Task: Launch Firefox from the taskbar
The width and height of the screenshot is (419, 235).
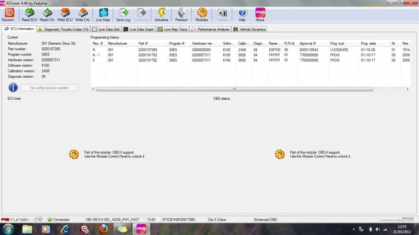Action: [x=103, y=229]
